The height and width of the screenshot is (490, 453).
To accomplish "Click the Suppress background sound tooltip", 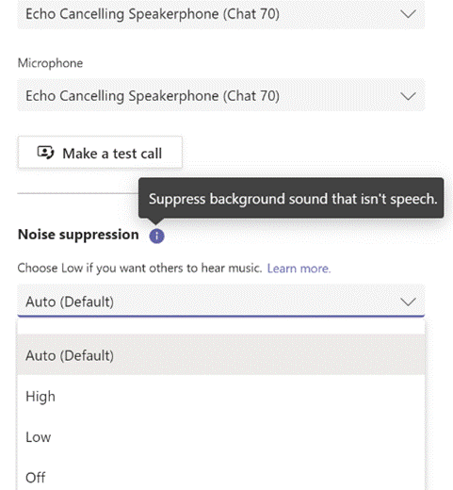I will coord(291,198).
